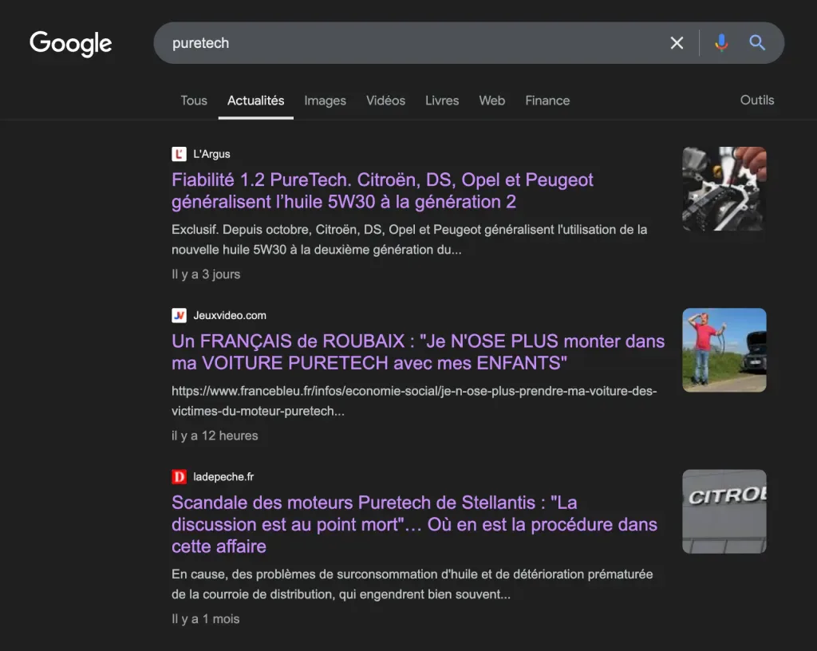Viewport: 817px width, 651px height.
Task: Open the Scandale des moteurs Puretech article
Action: 415,524
